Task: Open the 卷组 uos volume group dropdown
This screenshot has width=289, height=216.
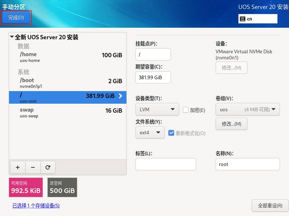Action: [x=247, y=109]
